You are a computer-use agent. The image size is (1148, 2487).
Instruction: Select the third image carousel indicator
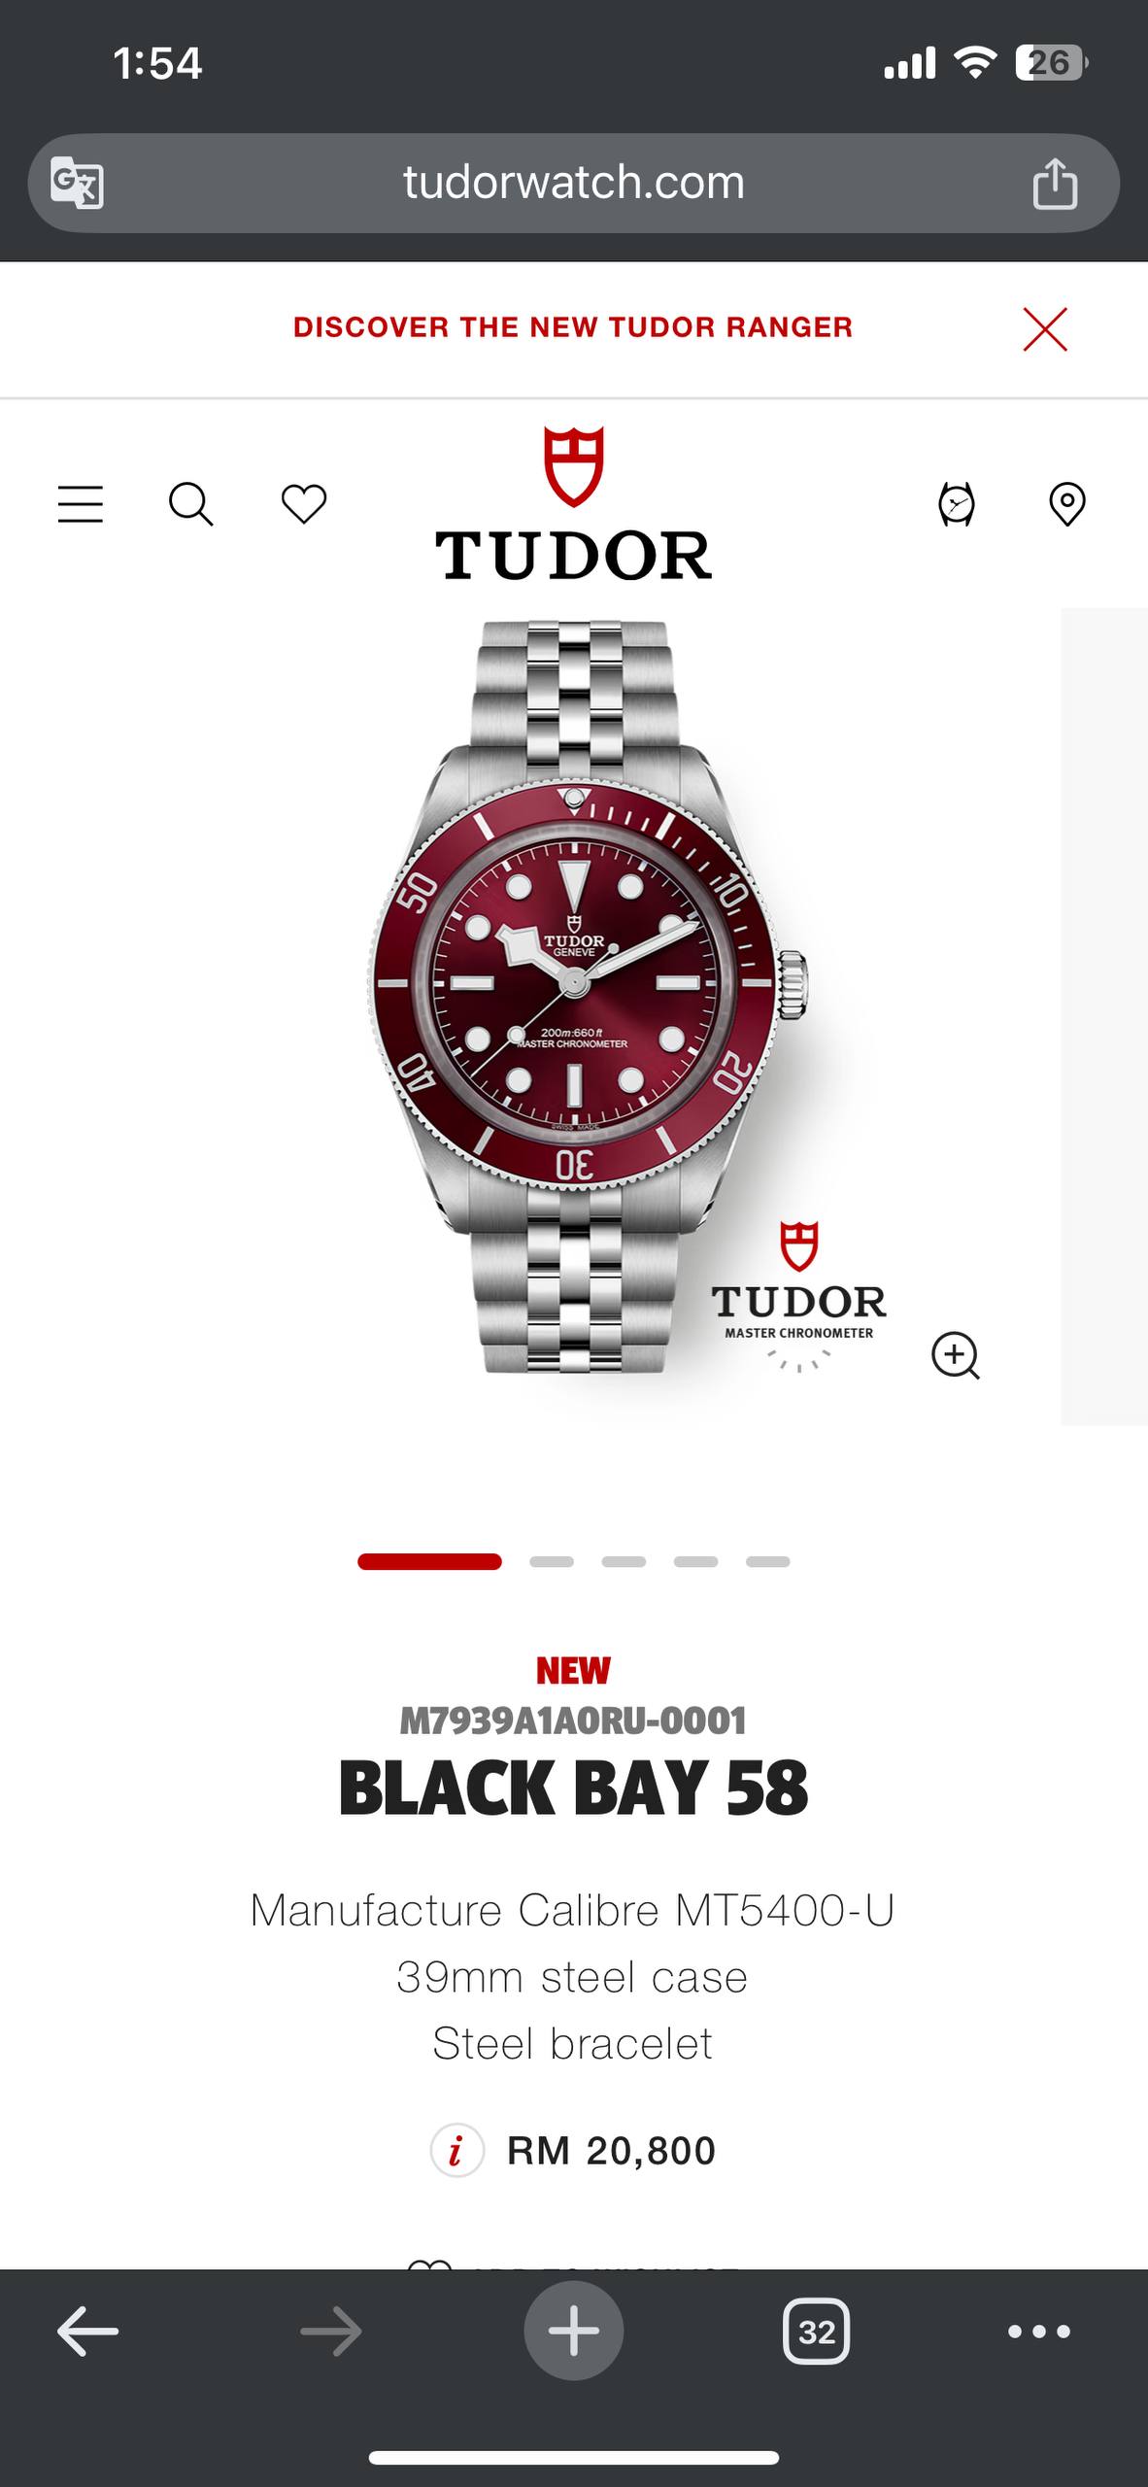tap(624, 1562)
